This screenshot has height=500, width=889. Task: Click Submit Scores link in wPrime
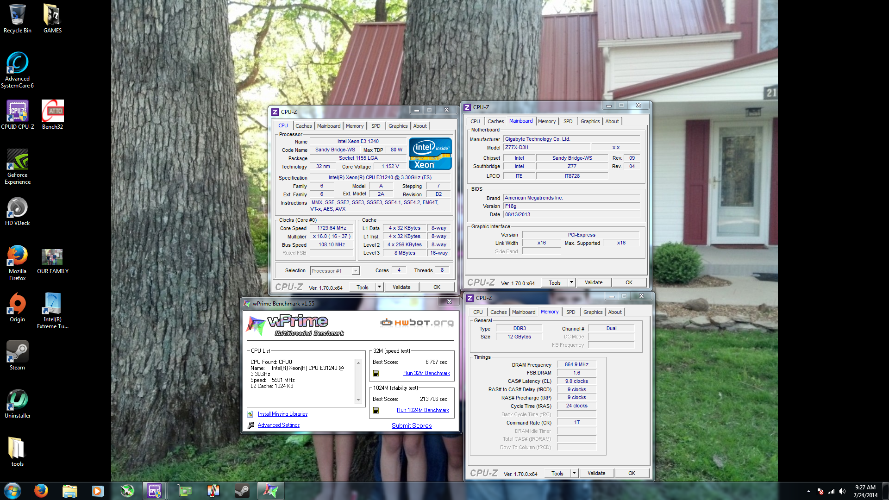click(412, 425)
